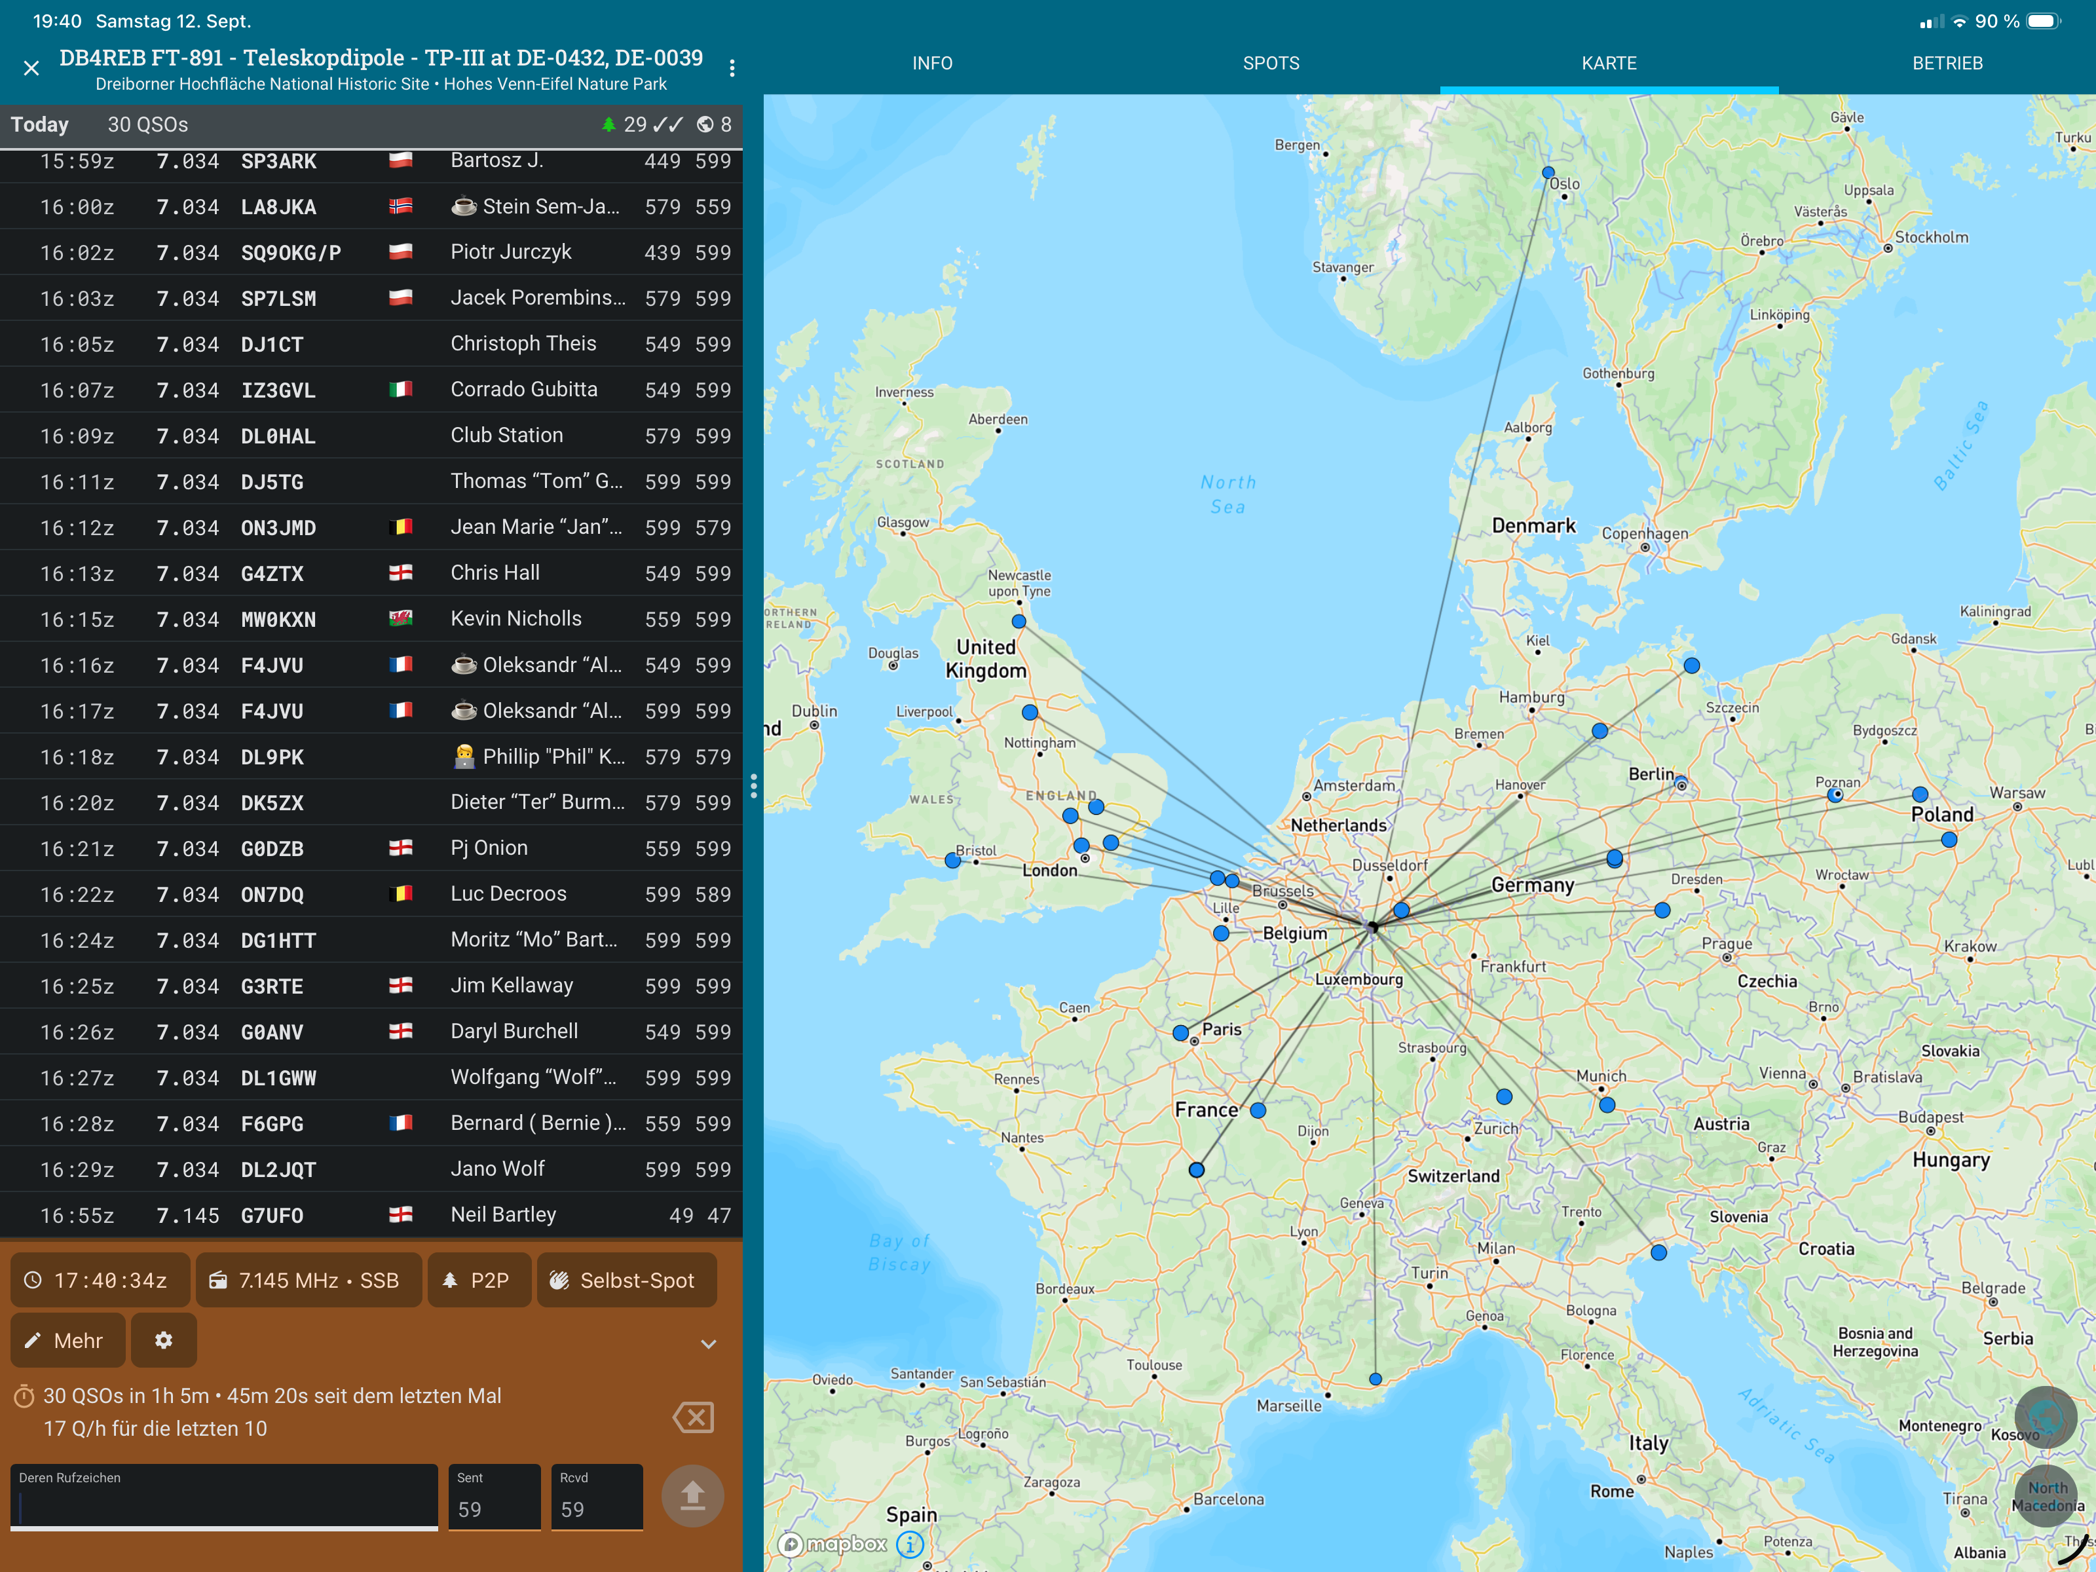Select the G7UFO Neil Bartley row
This screenshot has height=1572, width=2096.
[371, 1215]
